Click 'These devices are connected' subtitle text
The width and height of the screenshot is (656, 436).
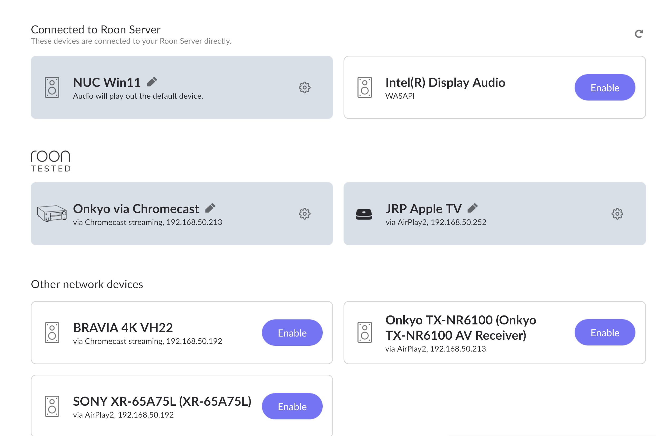pyautogui.click(x=131, y=41)
